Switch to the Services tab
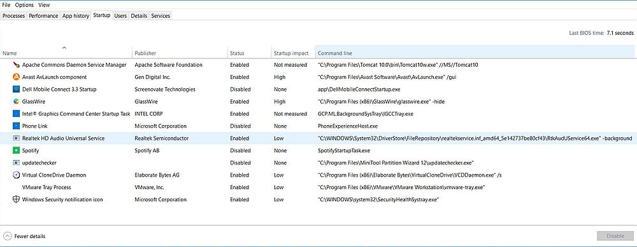 pos(161,16)
